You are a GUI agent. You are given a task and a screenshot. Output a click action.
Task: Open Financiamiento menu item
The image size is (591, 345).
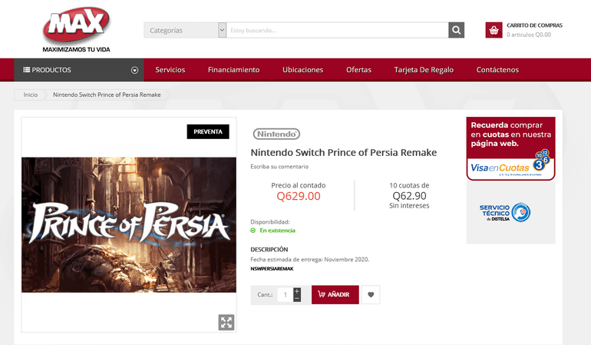click(x=233, y=70)
